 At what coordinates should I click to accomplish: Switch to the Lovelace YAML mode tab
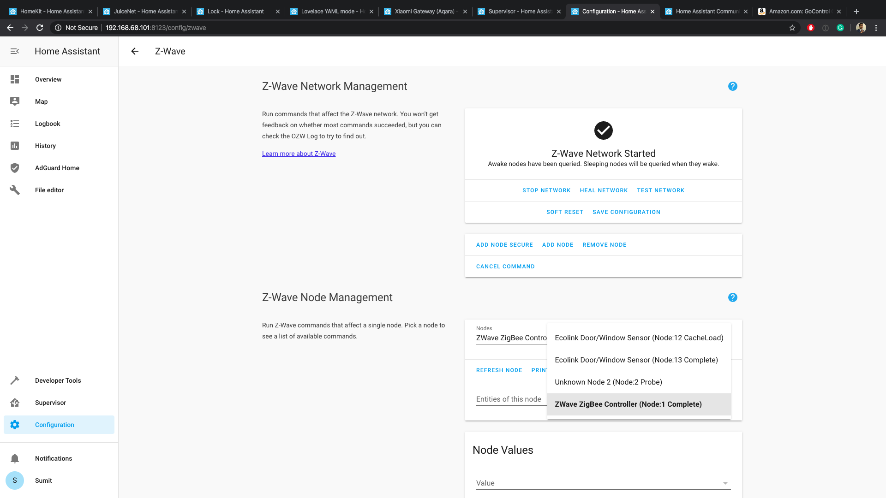(x=332, y=11)
